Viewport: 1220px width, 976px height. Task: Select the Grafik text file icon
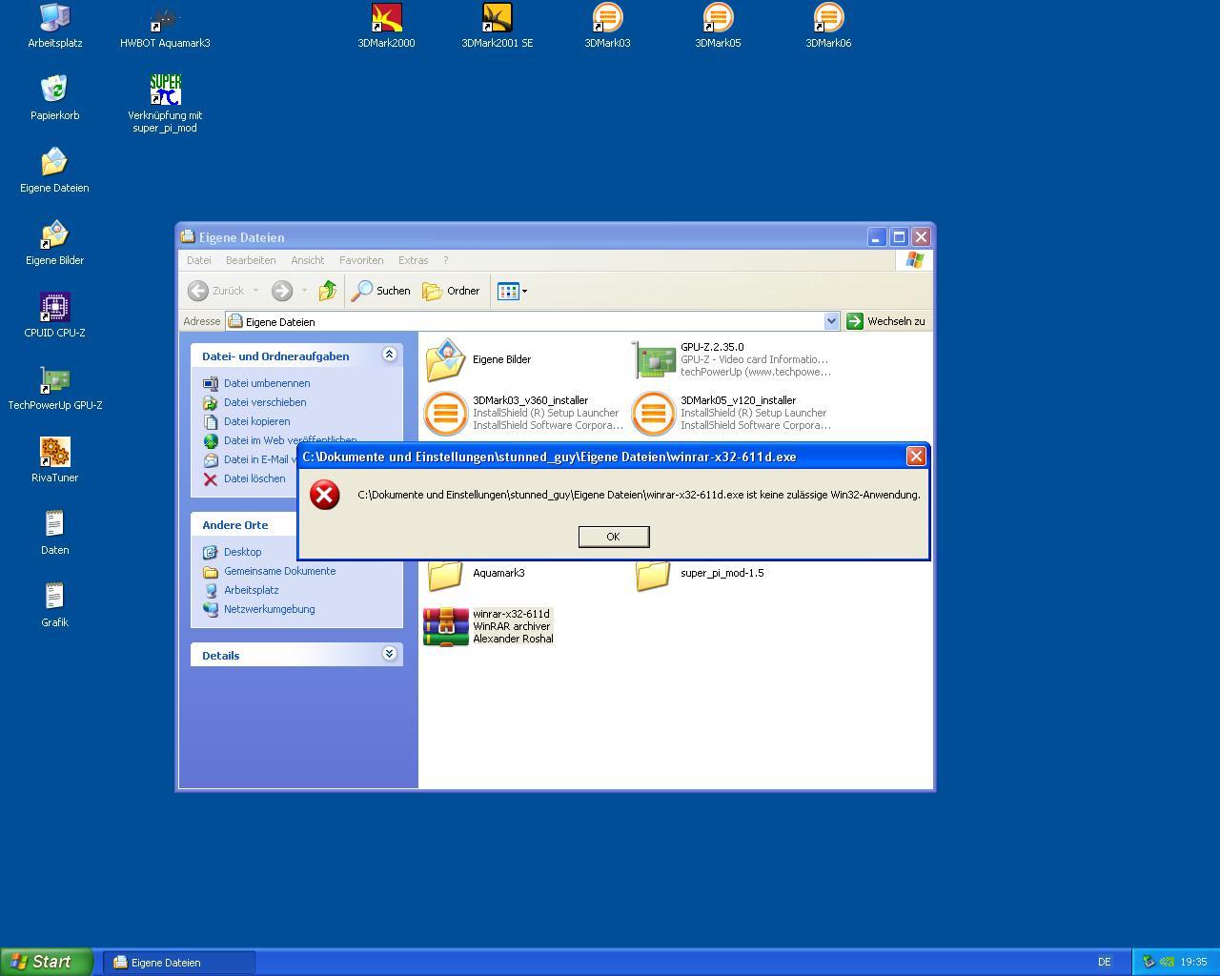pyautogui.click(x=54, y=605)
